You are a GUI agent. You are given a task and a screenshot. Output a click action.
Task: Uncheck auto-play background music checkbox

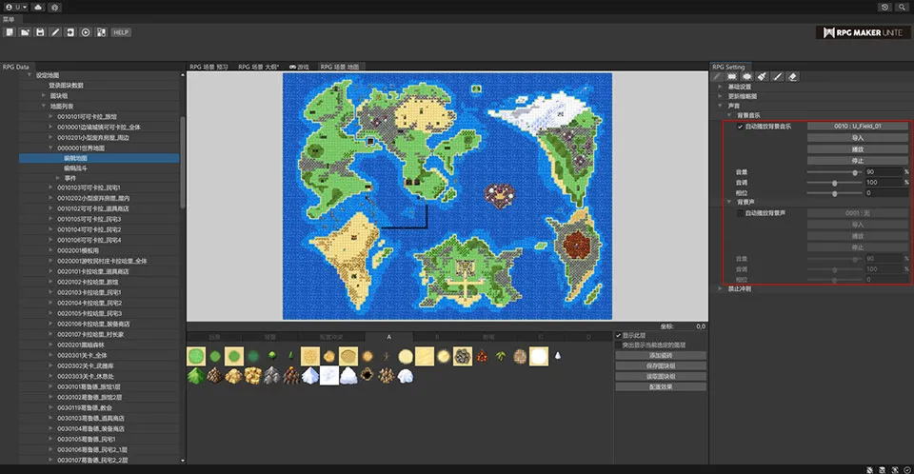click(740, 126)
